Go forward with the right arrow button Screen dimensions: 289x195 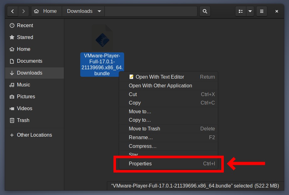click(24, 11)
